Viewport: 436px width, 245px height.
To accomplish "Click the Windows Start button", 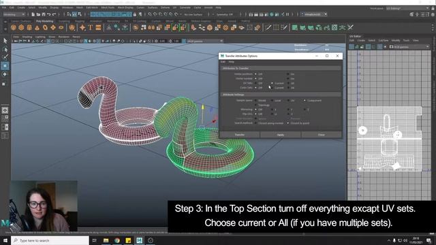I will point(5,240).
